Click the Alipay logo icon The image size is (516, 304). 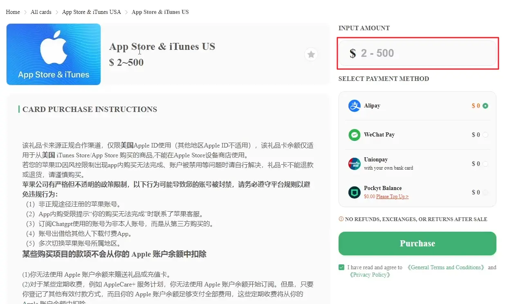tap(354, 106)
